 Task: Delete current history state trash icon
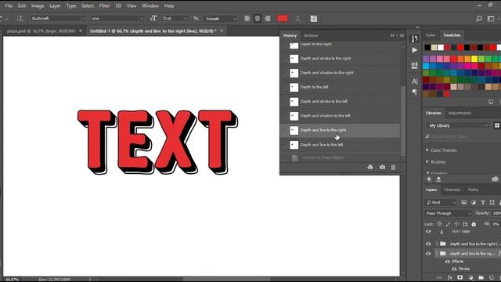393,167
